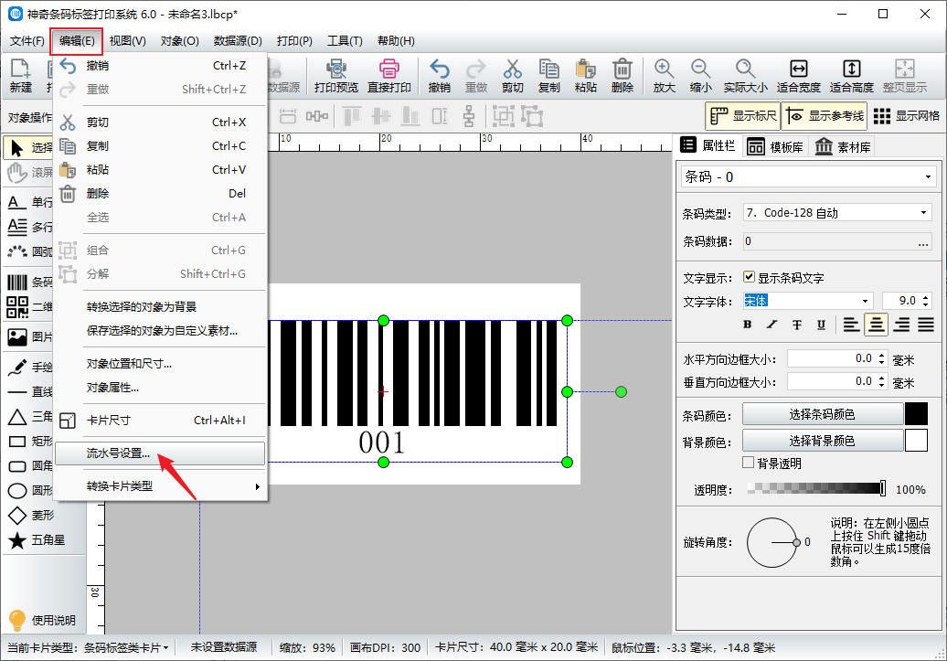Open the Data Source (数据源) menu
This screenshot has height=661, width=947.
coord(238,41)
